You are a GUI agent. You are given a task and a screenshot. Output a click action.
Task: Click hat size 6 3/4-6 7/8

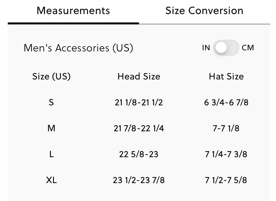tap(226, 102)
